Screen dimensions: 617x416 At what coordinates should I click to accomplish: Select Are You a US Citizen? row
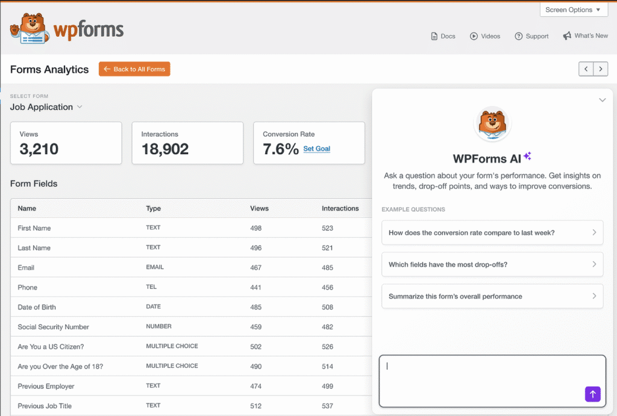(191, 347)
